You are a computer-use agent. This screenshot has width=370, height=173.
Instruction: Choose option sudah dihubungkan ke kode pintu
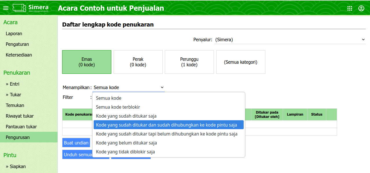click(x=169, y=125)
